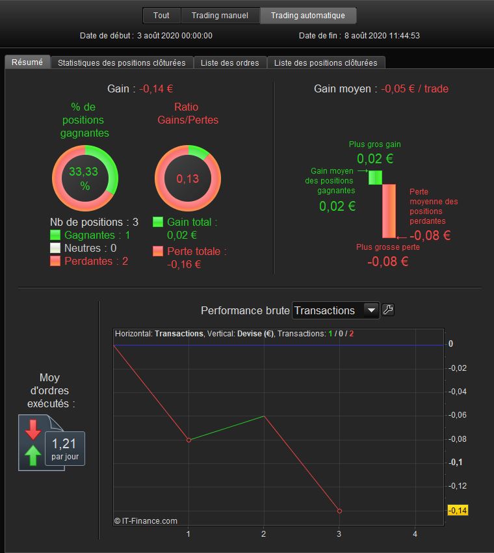Click the third transaction point on chart
This screenshot has width=494, height=553.
pyautogui.click(x=339, y=511)
